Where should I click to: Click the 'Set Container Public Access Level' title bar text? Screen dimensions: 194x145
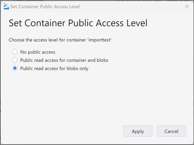tap(45, 7)
